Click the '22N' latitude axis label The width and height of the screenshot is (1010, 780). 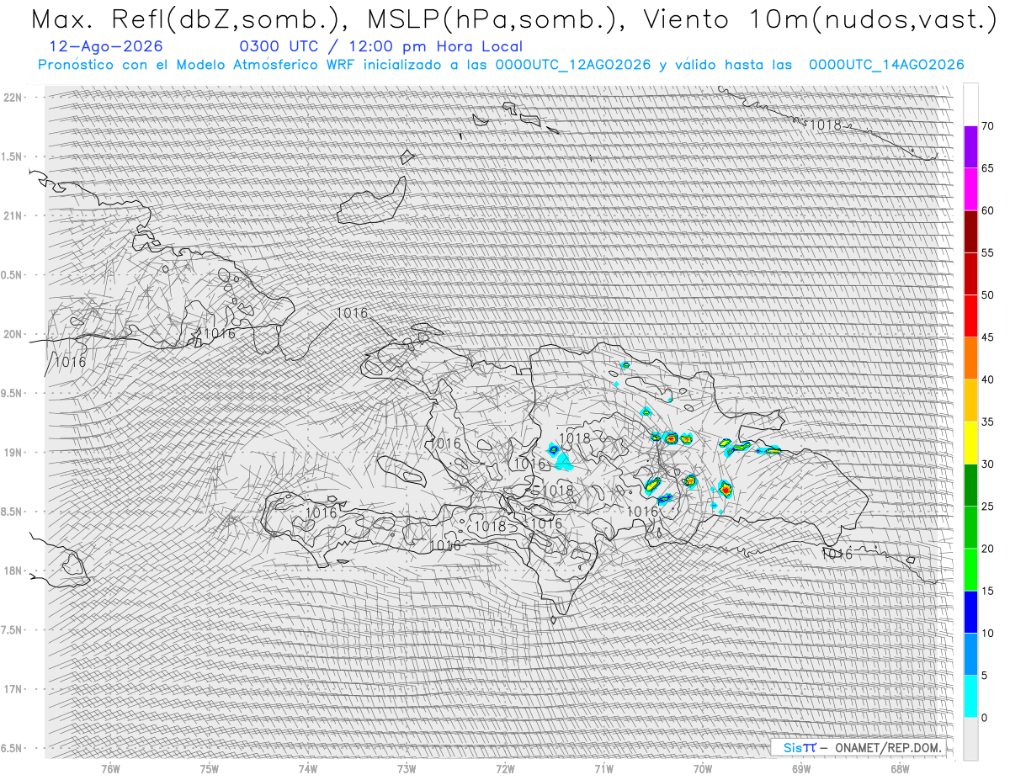click(12, 98)
